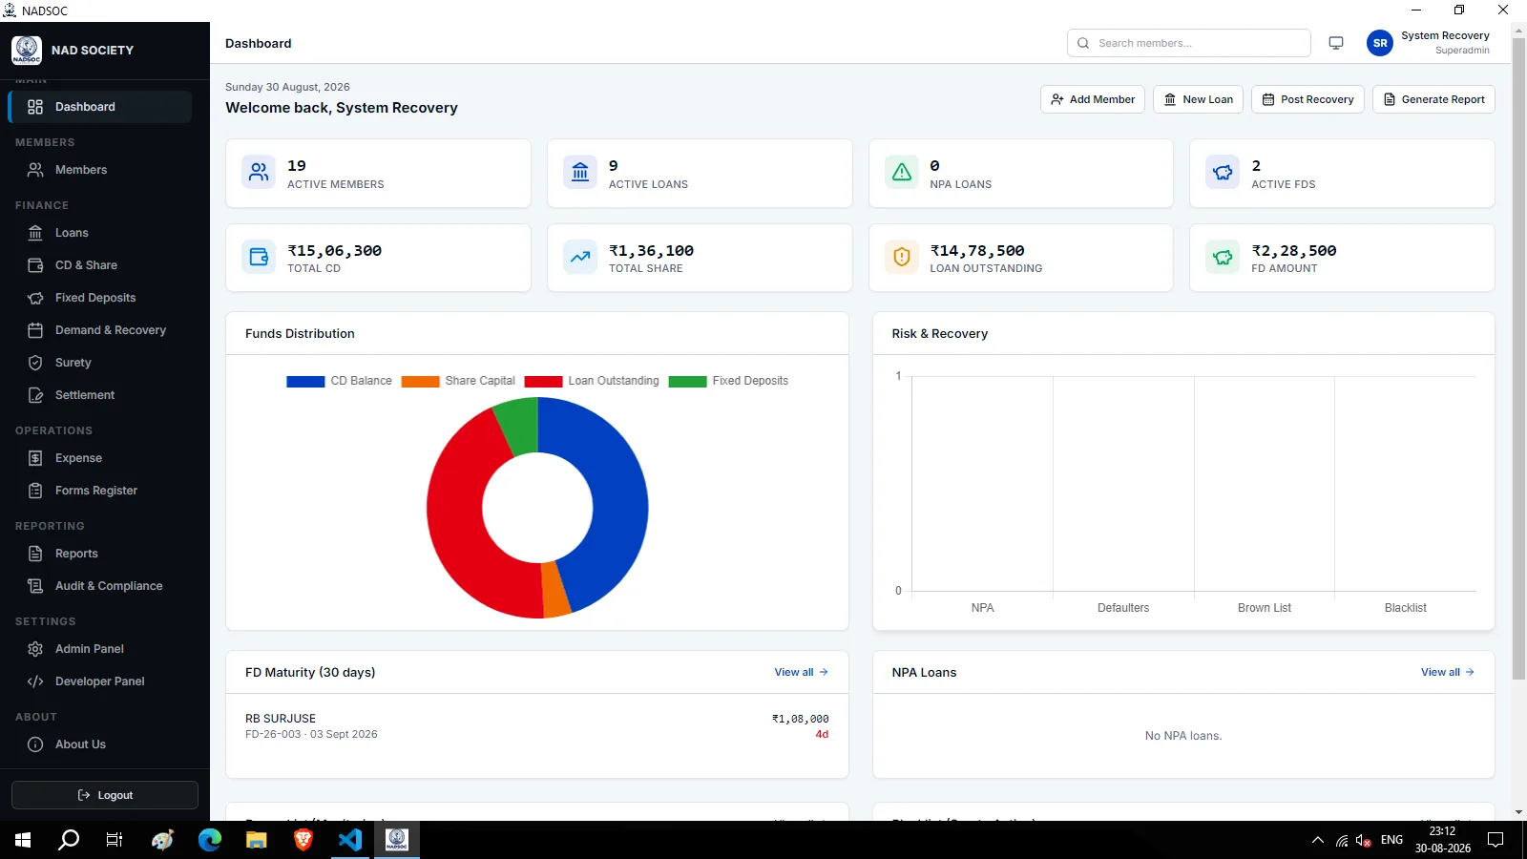Image resolution: width=1527 pixels, height=859 pixels.
Task: Click the Admin Panel gear icon
Action: point(35,649)
